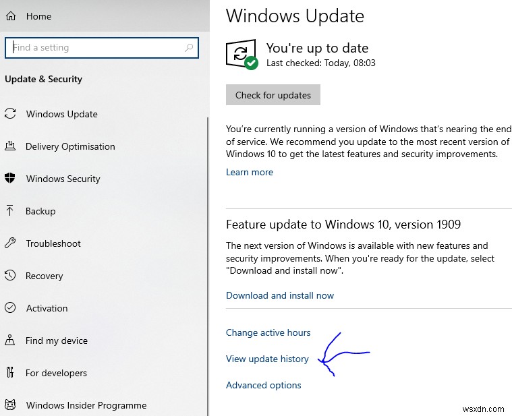The image size is (512, 416).
Task: Open the Learn more link
Action: tap(250, 172)
